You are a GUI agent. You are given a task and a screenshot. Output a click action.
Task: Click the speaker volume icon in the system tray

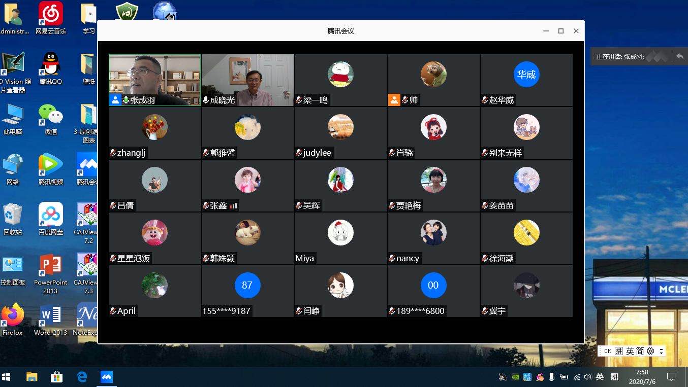click(588, 377)
